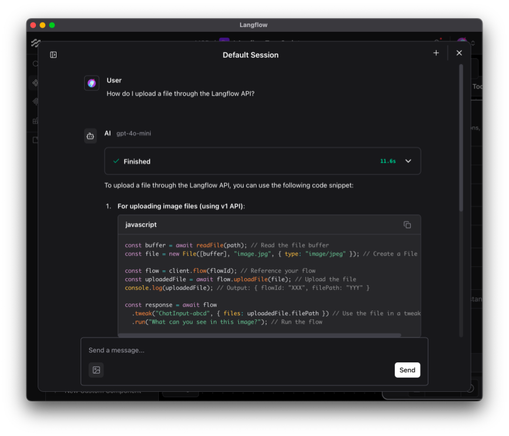Select the components icon in the sidebar
The width and height of the screenshot is (509, 436).
(x=35, y=82)
